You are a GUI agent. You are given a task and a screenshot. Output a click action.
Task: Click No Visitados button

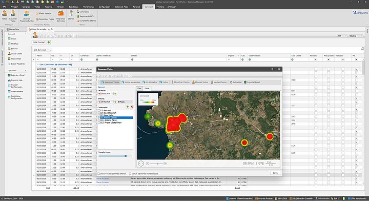click(150, 82)
